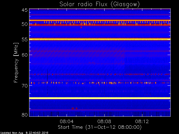This screenshot has width=179, height=134.
Task: Click the red blip pair near 80 MHz
Action: [x=74, y=108]
